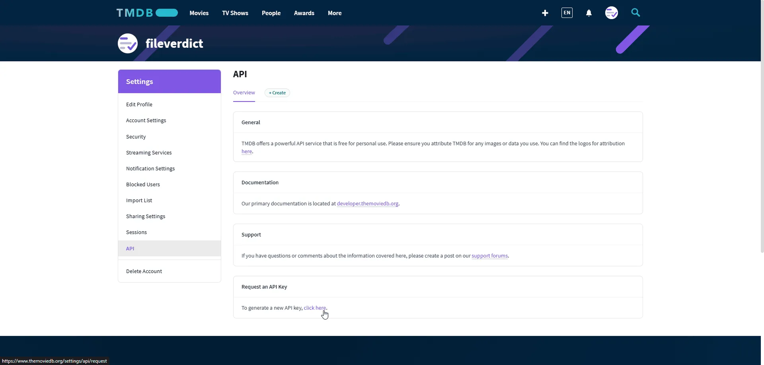Screen dimensions: 764x365
Task: Open the EN language selector
Action: click(567, 13)
